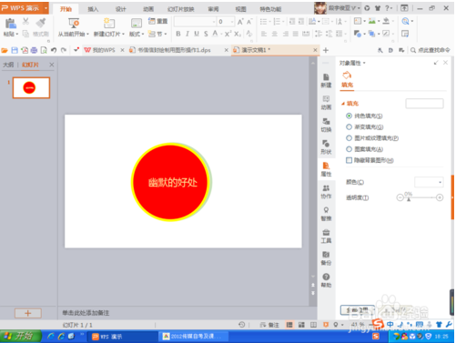This screenshot has width=456, height=343.
Task: Open Properties (属性) side pane icon
Action: (326, 169)
